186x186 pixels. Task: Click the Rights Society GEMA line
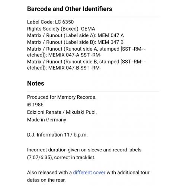61,29
